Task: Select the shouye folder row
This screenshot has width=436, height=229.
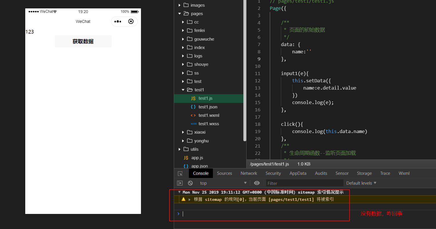Action: 209,64
